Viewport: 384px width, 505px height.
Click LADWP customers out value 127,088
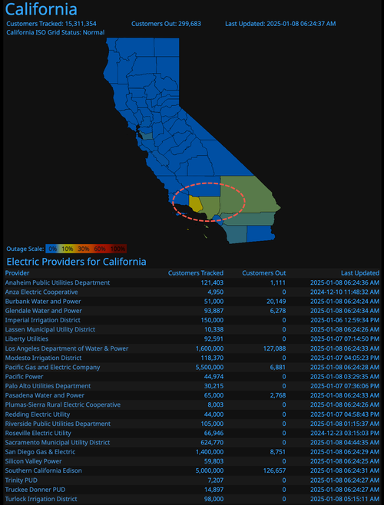click(275, 348)
